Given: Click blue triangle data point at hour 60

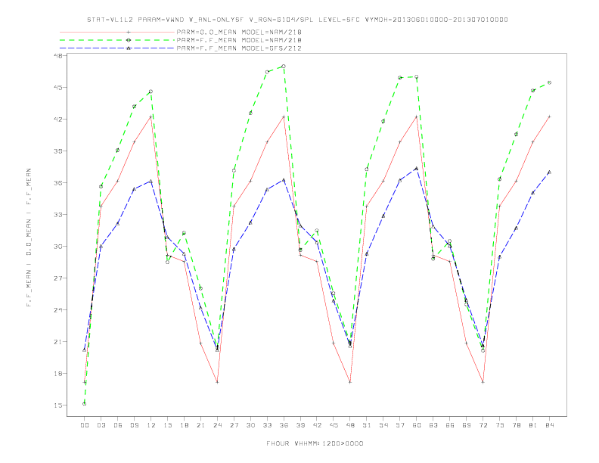Looking at the screenshot, I should point(417,168).
